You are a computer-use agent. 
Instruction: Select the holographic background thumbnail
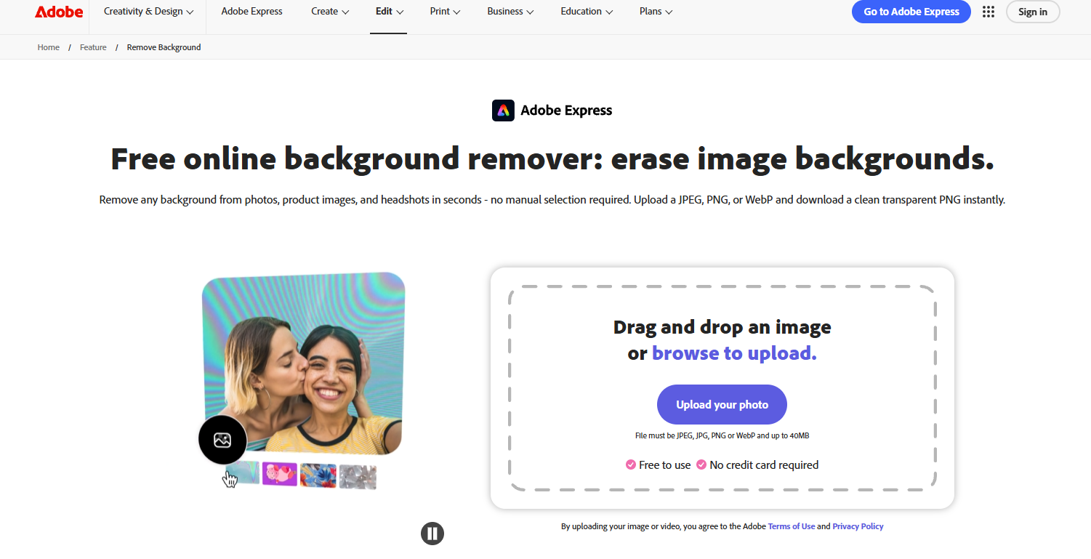tap(244, 472)
